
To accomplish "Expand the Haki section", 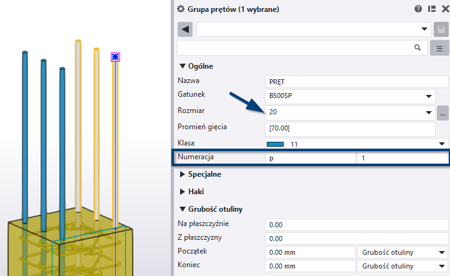I will click(183, 192).
